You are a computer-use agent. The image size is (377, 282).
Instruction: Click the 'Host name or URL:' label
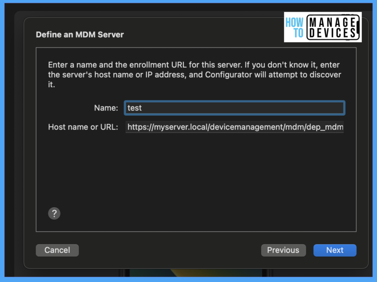click(x=83, y=127)
